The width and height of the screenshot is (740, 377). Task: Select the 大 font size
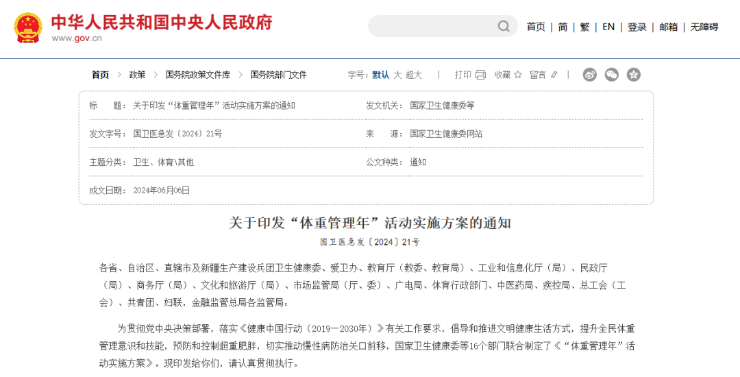click(x=398, y=75)
